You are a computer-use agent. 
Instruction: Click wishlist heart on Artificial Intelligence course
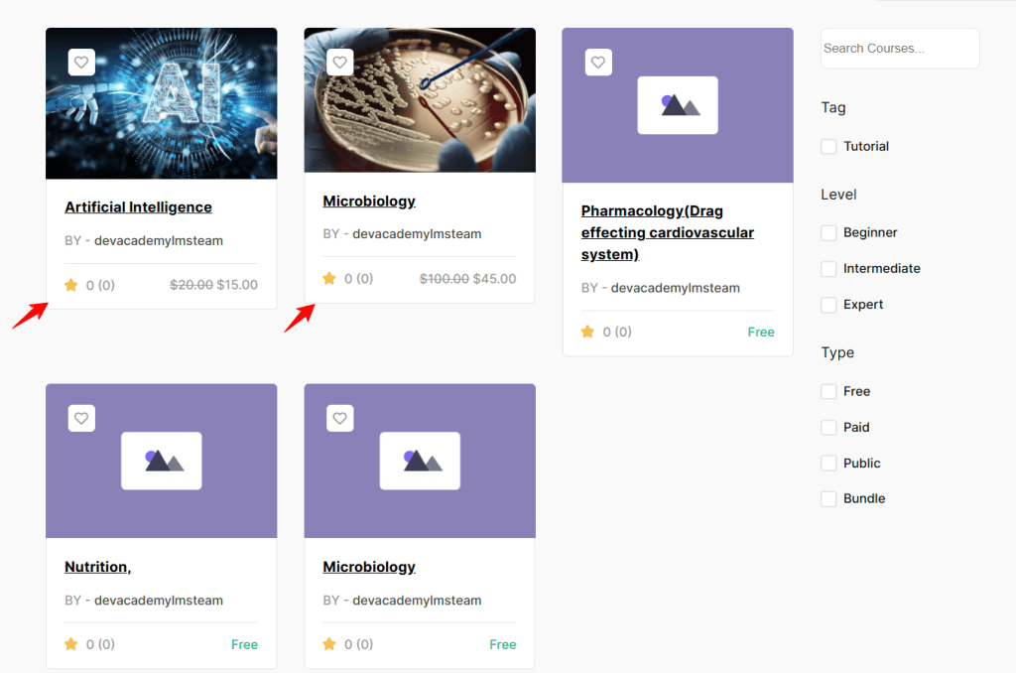(81, 63)
